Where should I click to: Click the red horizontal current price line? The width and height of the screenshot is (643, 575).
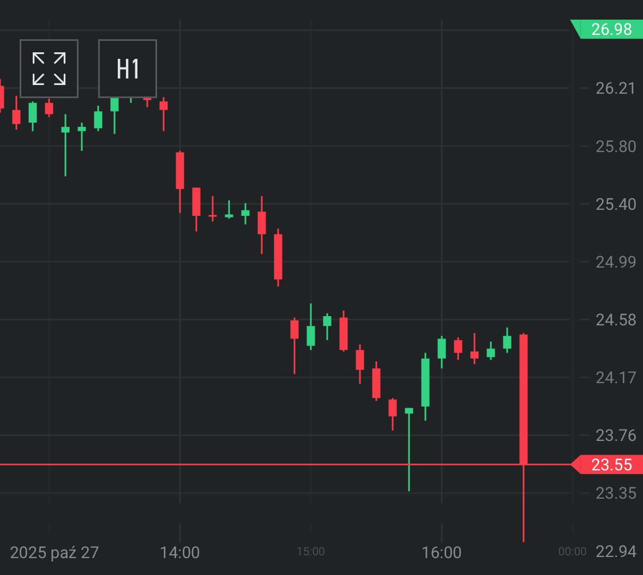218,464
